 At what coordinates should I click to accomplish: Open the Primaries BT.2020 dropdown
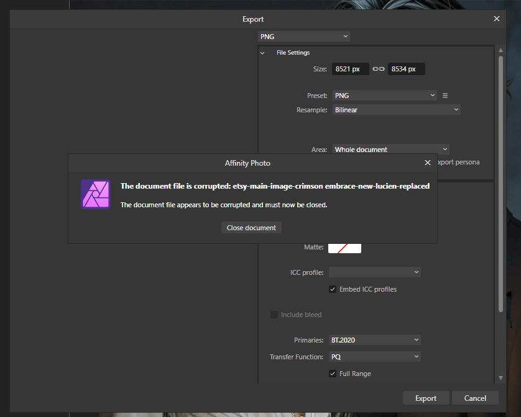(x=375, y=340)
